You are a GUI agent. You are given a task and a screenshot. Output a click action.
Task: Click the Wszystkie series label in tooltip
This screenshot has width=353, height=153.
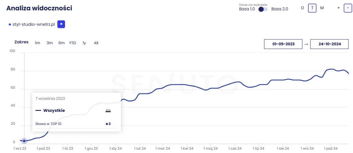pyautogui.click(x=54, y=110)
